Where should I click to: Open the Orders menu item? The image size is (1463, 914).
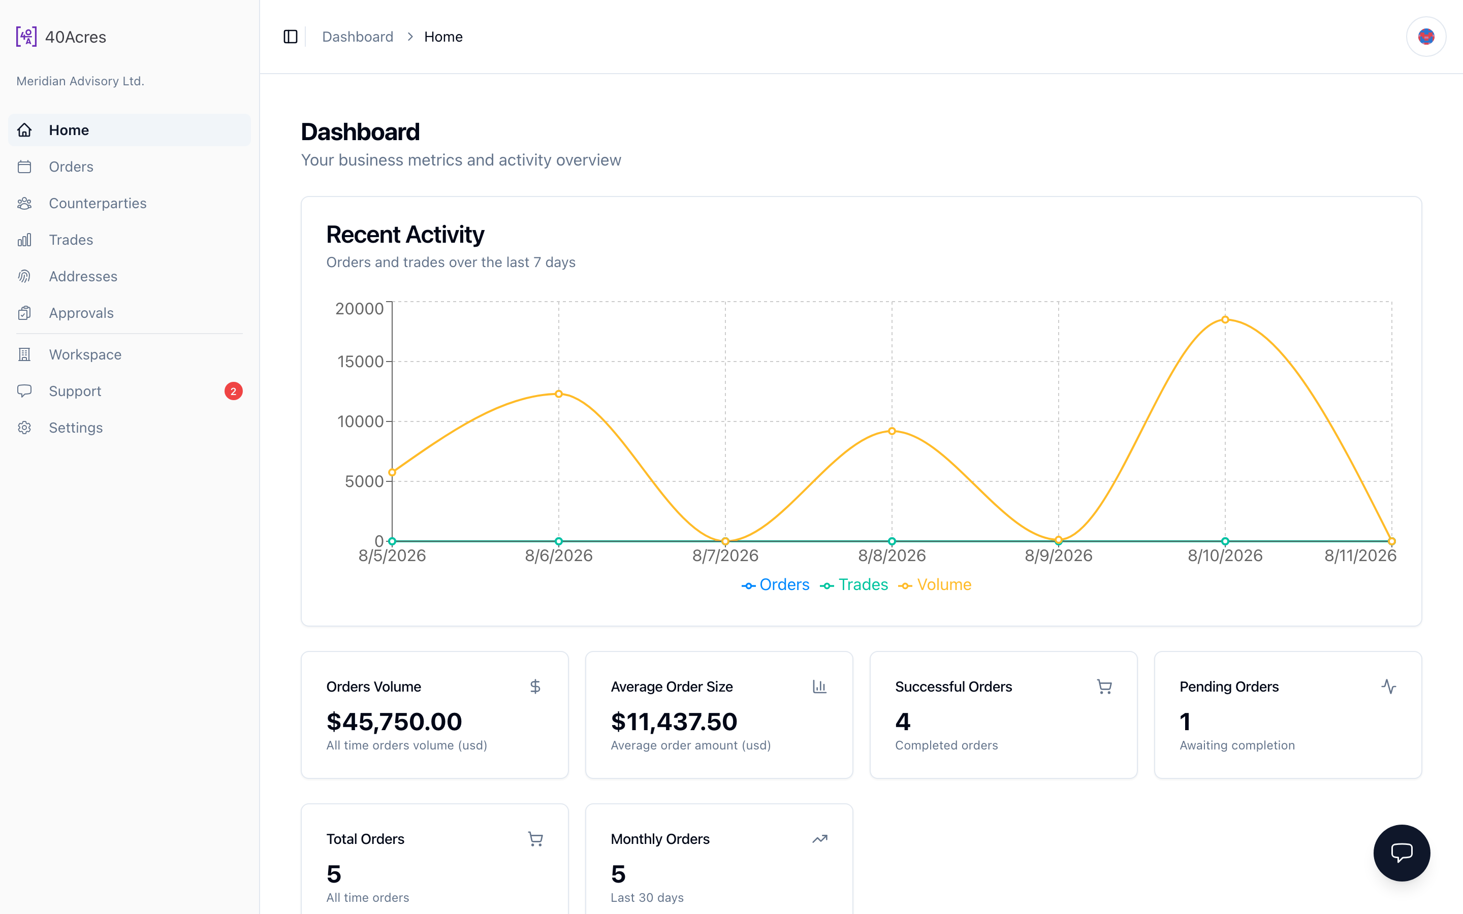pyautogui.click(x=130, y=167)
